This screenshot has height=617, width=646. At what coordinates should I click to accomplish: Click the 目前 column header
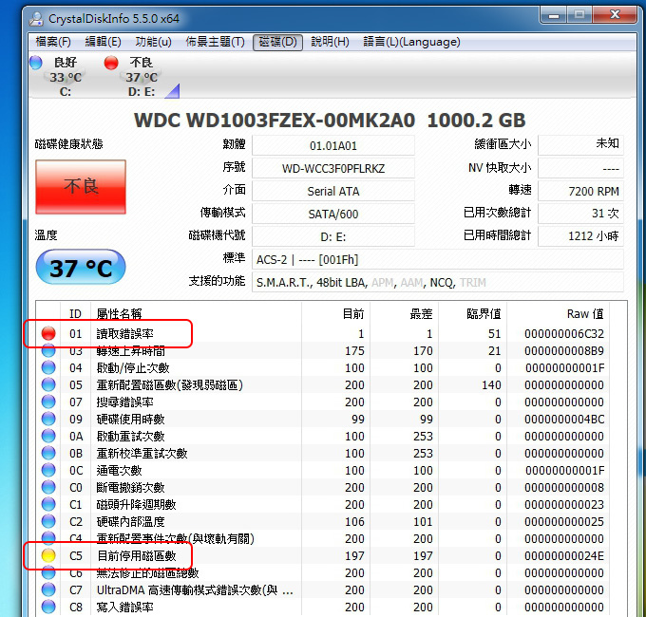pos(335,313)
